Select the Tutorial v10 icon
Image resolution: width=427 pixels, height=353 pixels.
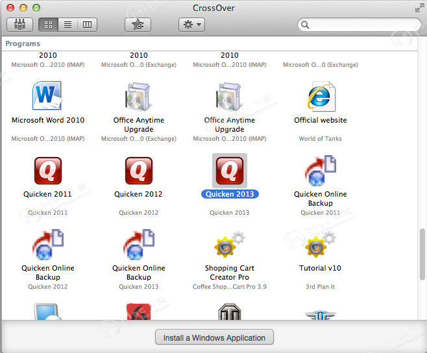[321, 245]
